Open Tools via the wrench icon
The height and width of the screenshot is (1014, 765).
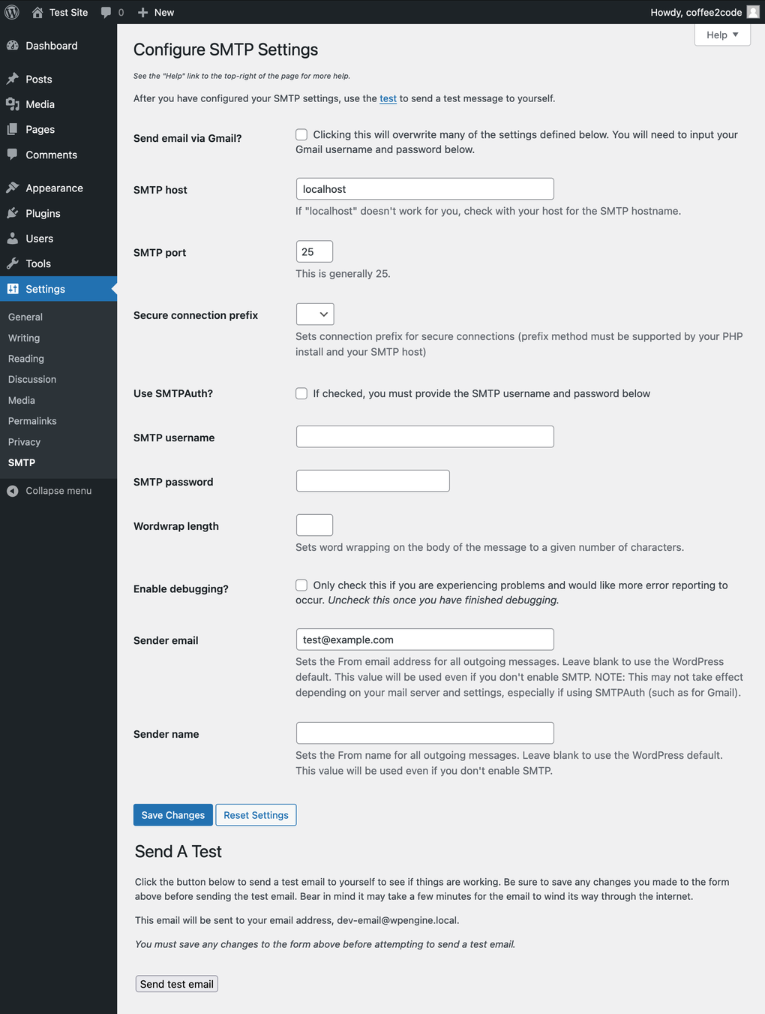pyautogui.click(x=13, y=263)
